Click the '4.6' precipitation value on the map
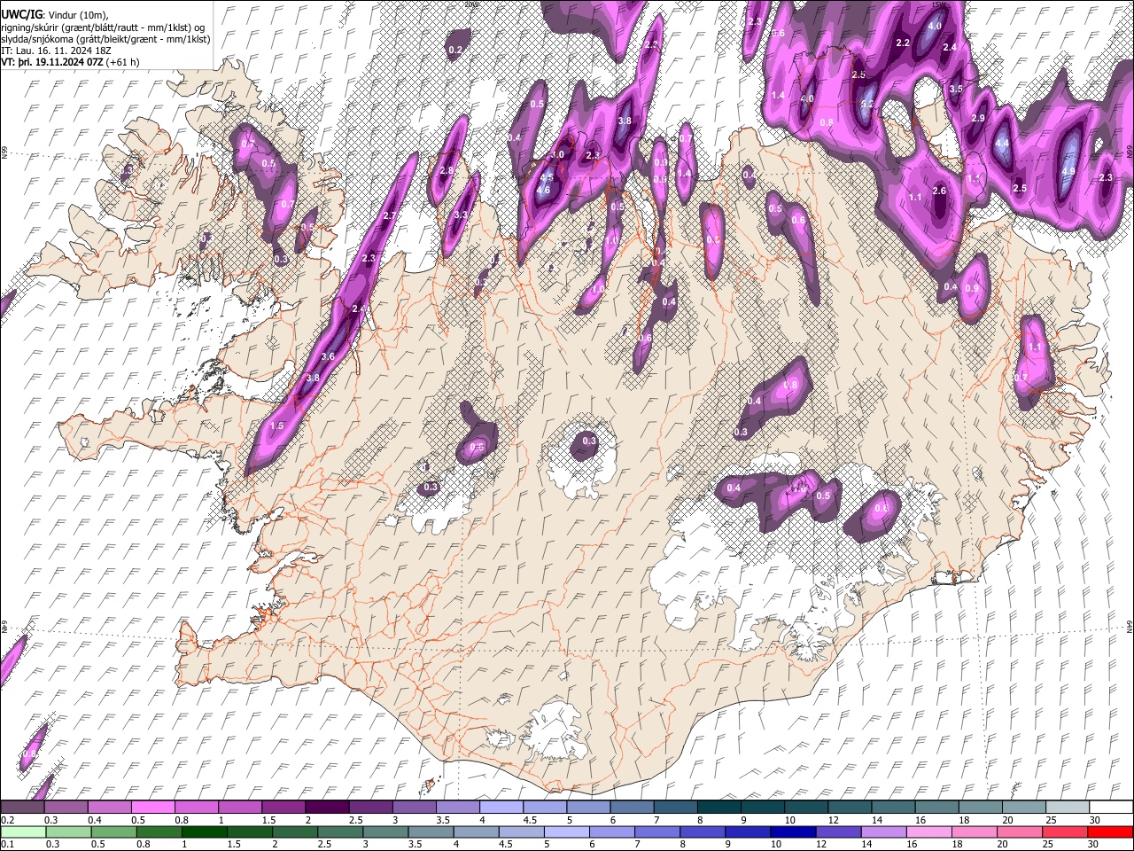This screenshot has width=1134, height=851. click(544, 190)
